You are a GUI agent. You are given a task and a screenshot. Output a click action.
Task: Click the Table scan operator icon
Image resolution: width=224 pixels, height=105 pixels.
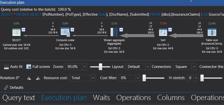[212, 33]
